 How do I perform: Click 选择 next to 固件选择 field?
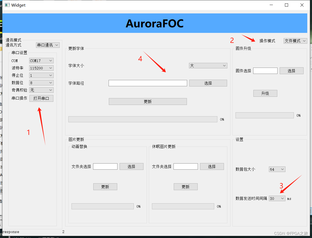click(x=291, y=71)
